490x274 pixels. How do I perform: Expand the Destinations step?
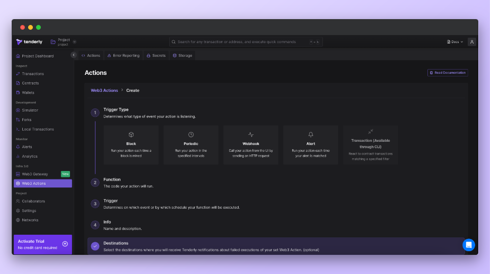[276, 246]
